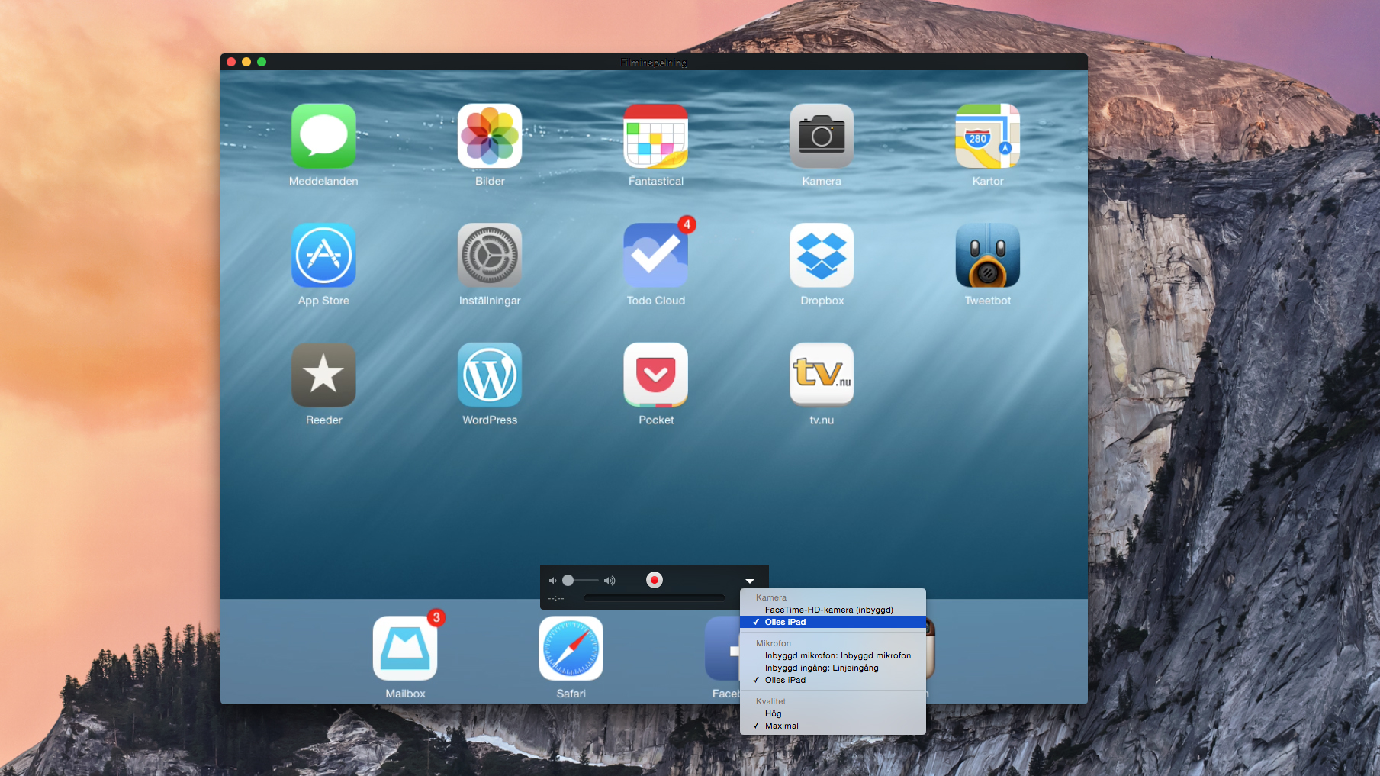
Task: Open Mailbox in the dock
Action: (405, 649)
